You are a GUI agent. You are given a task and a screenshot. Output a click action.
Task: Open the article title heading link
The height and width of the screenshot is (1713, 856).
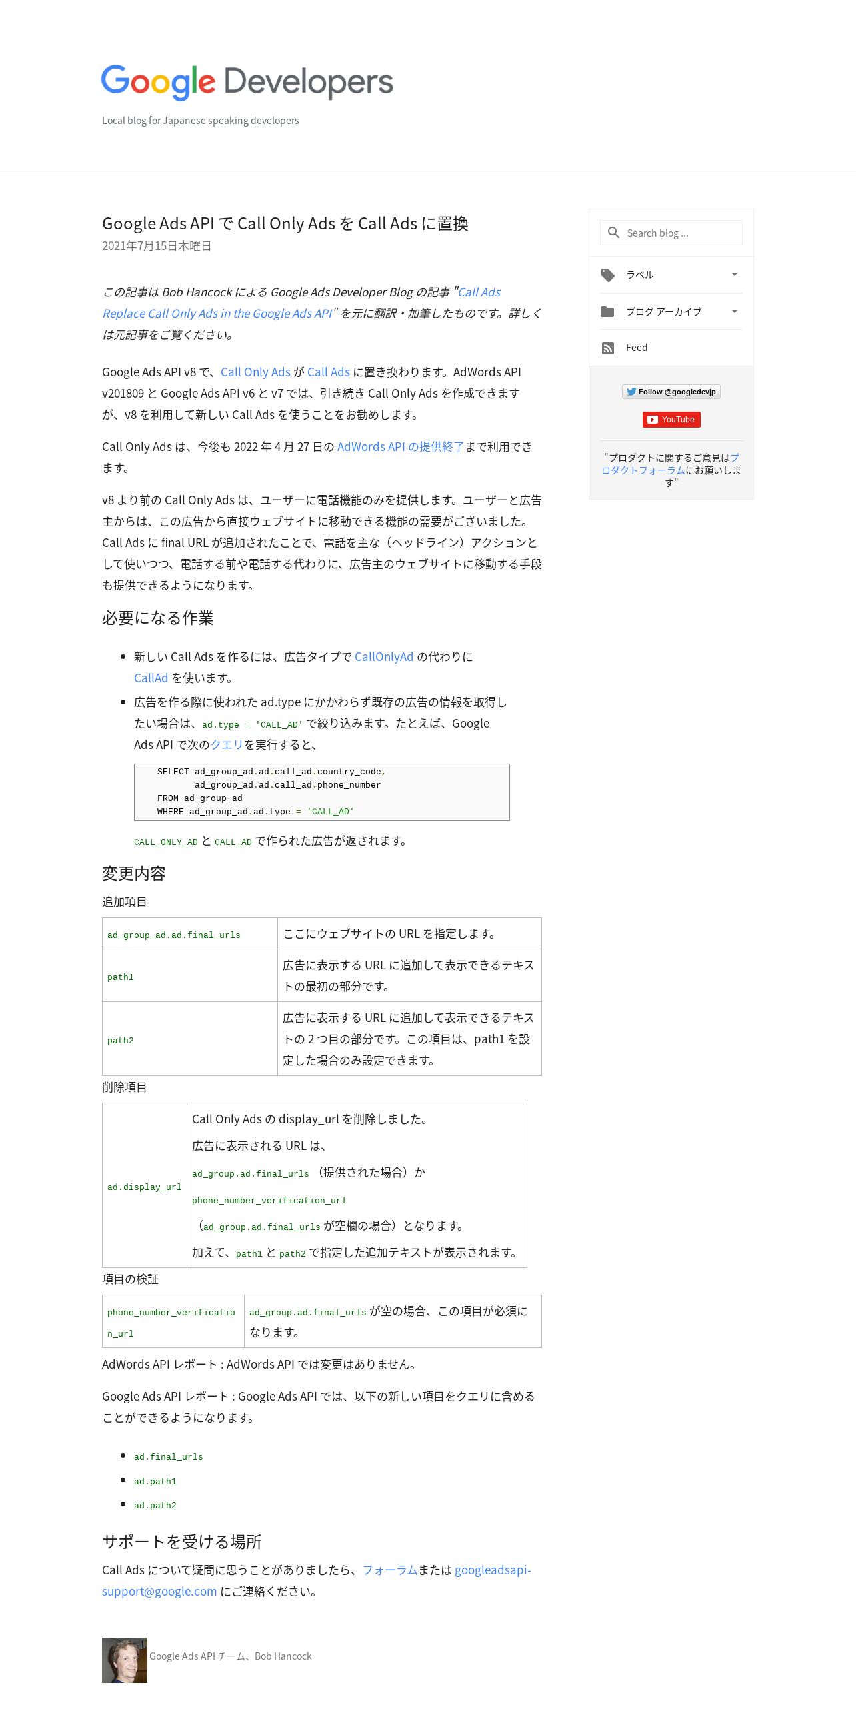coord(285,223)
